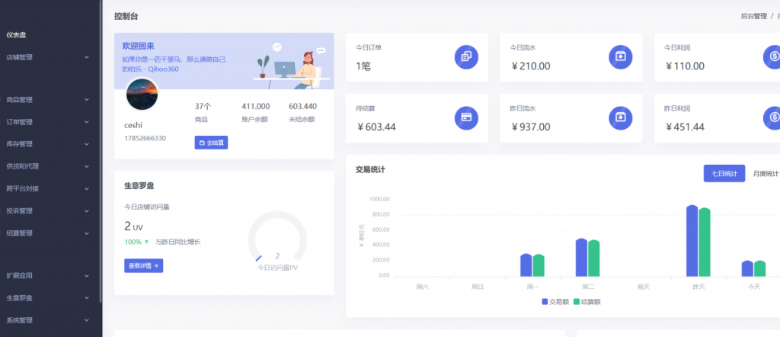Screen dimensions: 780x337
Task: Click the phone number 17852666330
Action: click(x=145, y=138)
